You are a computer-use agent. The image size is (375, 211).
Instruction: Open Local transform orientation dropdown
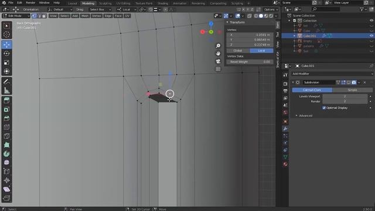tap(127, 9)
